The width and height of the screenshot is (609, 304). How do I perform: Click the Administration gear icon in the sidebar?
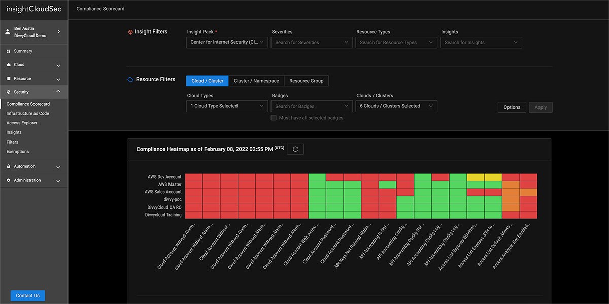9,180
